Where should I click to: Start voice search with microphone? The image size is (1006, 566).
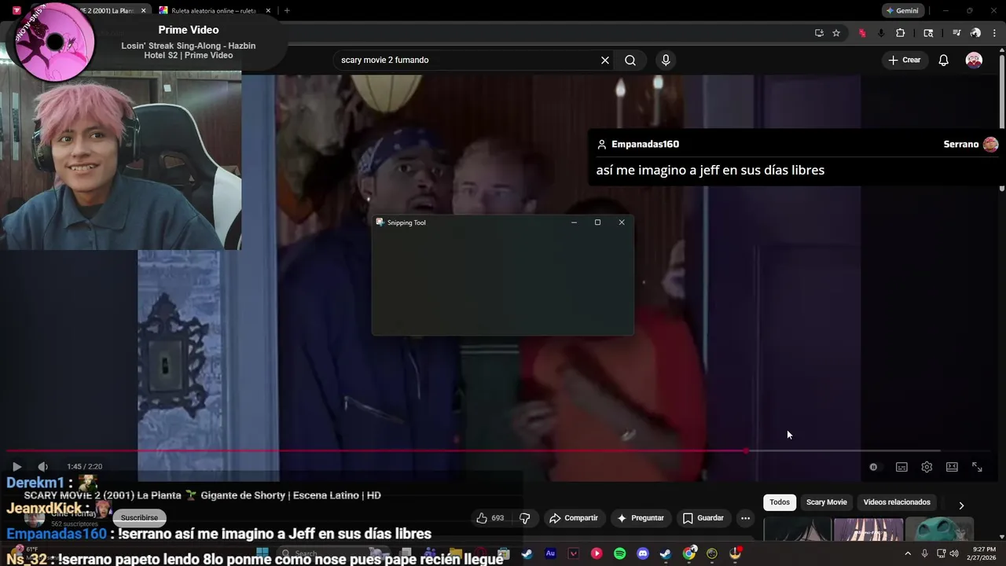666,61
